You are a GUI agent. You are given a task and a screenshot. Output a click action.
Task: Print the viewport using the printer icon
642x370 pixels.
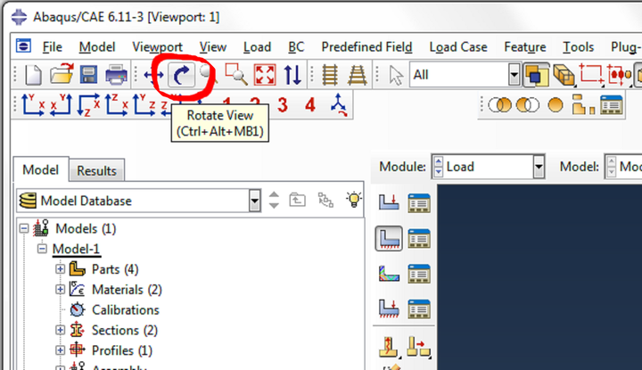pos(116,75)
